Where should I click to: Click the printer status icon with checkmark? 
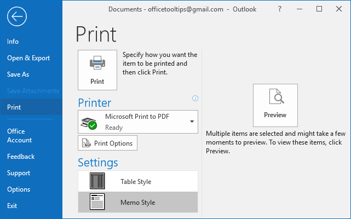89,123
